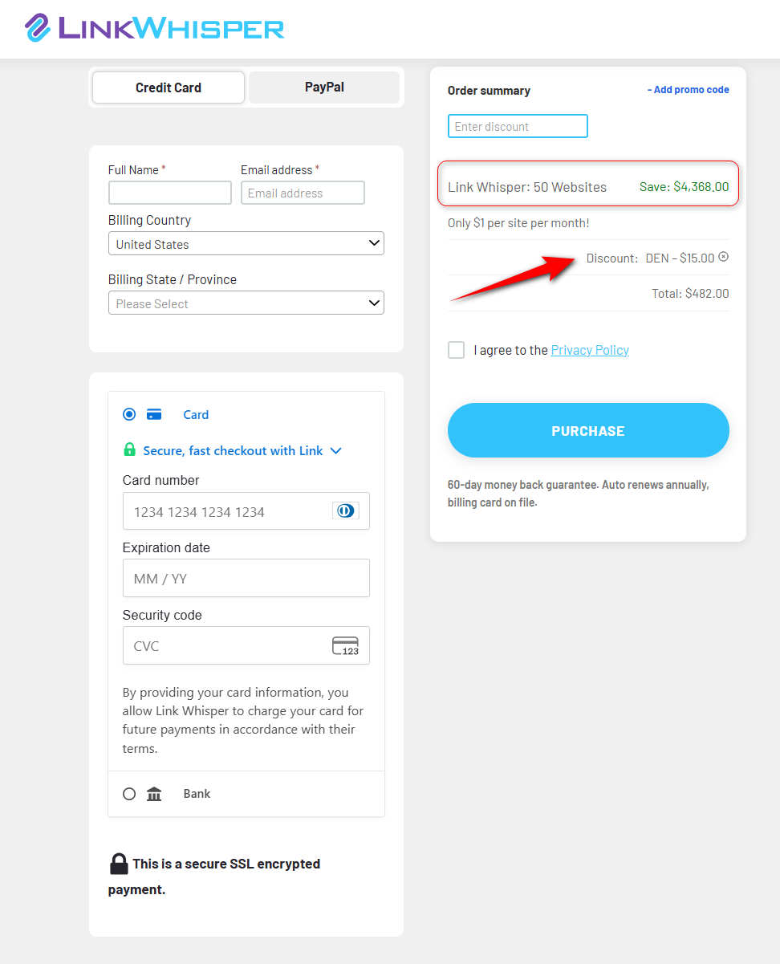Remove the DEN discount using the circled X icon
Image resolution: width=780 pixels, height=964 pixels.
click(x=725, y=257)
